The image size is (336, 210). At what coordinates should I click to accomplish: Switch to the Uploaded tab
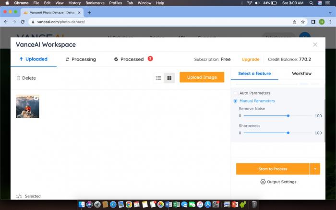point(34,59)
